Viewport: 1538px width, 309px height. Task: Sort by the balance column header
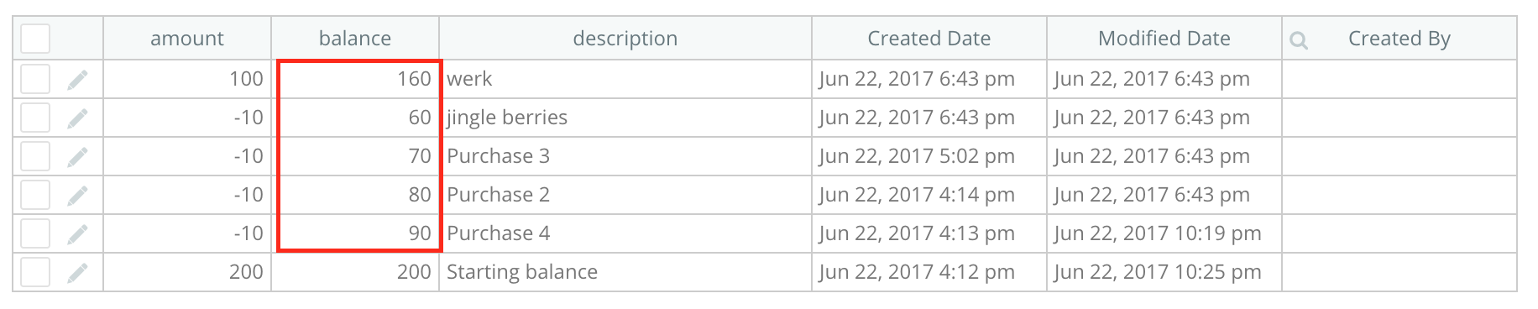(x=355, y=39)
